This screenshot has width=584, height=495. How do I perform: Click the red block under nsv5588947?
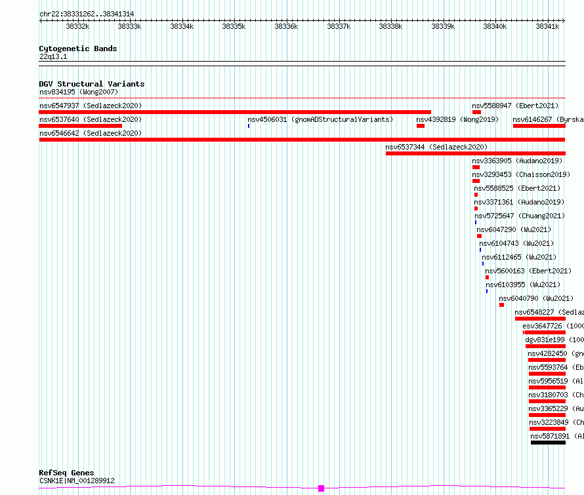477,112
